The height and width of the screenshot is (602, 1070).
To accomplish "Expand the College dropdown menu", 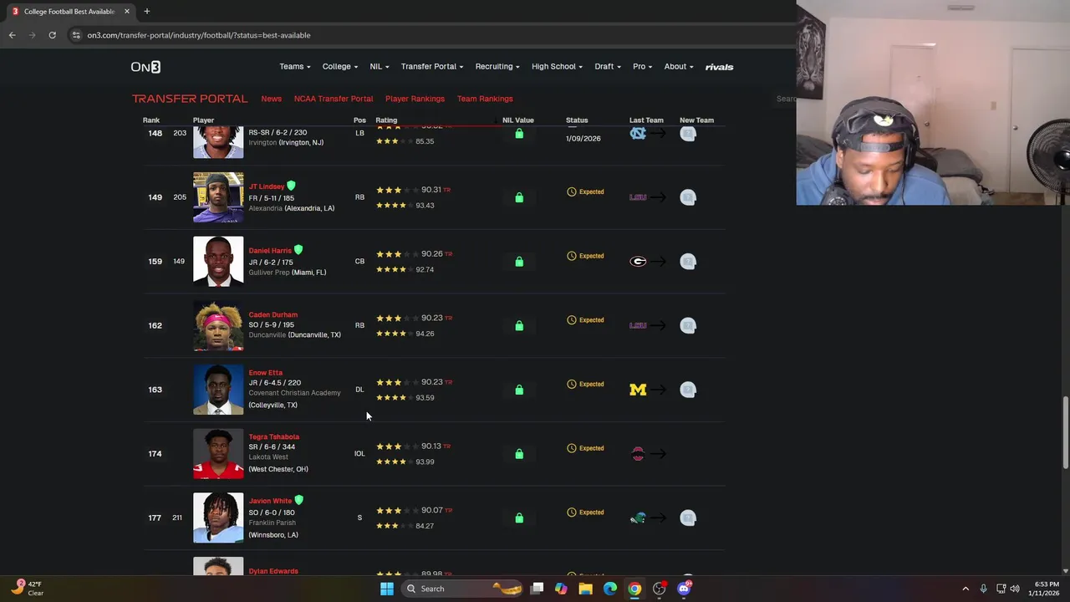I will [x=340, y=67].
